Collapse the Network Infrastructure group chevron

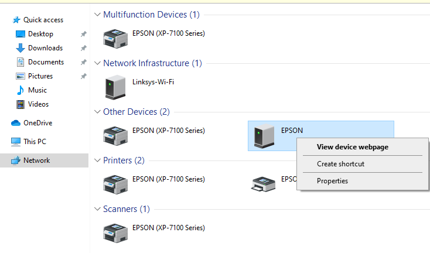[x=97, y=63]
